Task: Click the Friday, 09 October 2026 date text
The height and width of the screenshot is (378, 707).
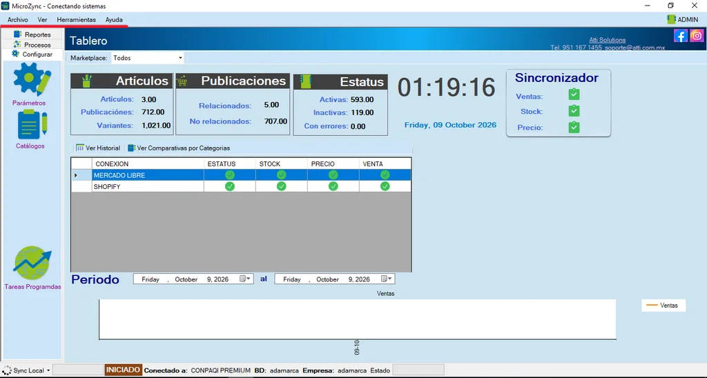Action: click(x=450, y=125)
